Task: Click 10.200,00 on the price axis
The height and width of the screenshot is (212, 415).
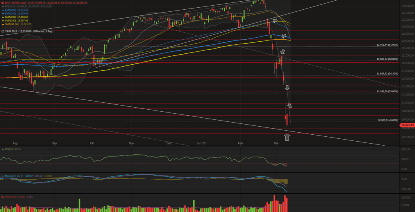Action: 408,137
